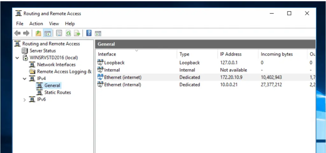Click the Routing and Remote Access title icon
Viewport: 326px width, 153px height.
(18, 13)
